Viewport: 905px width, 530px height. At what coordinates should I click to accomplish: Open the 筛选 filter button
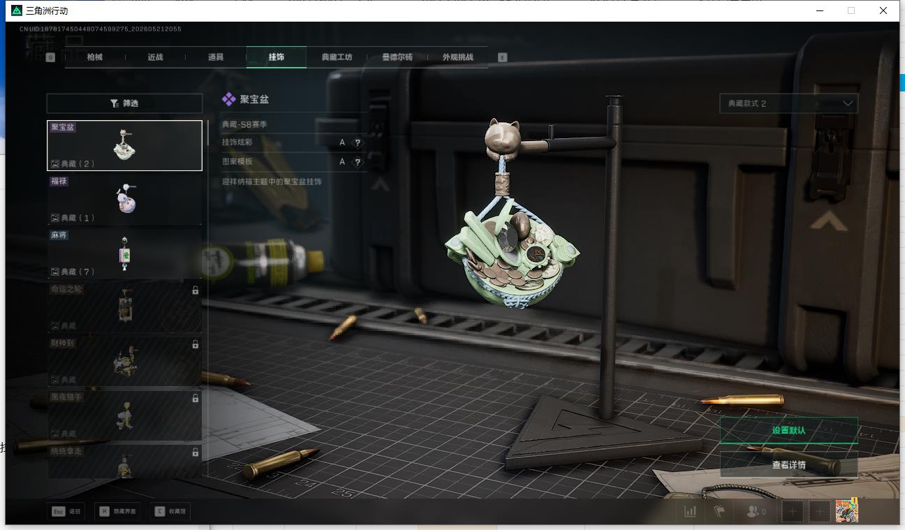[124, 103]
